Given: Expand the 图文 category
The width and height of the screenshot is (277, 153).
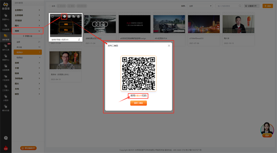Looking at the screenshot, I should pyautogui.click(x=27, y=84).
